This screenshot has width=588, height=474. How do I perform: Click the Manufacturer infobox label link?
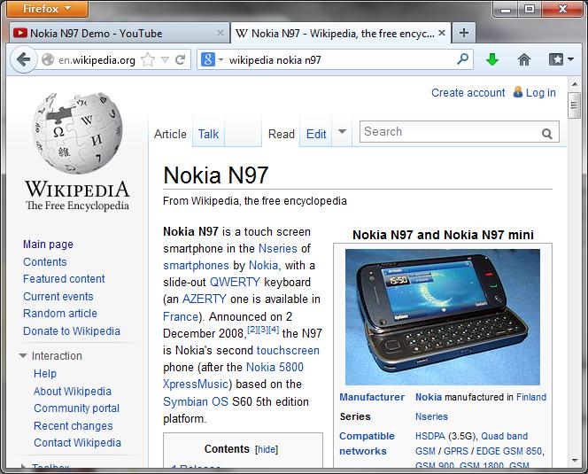tap(372, 397)
